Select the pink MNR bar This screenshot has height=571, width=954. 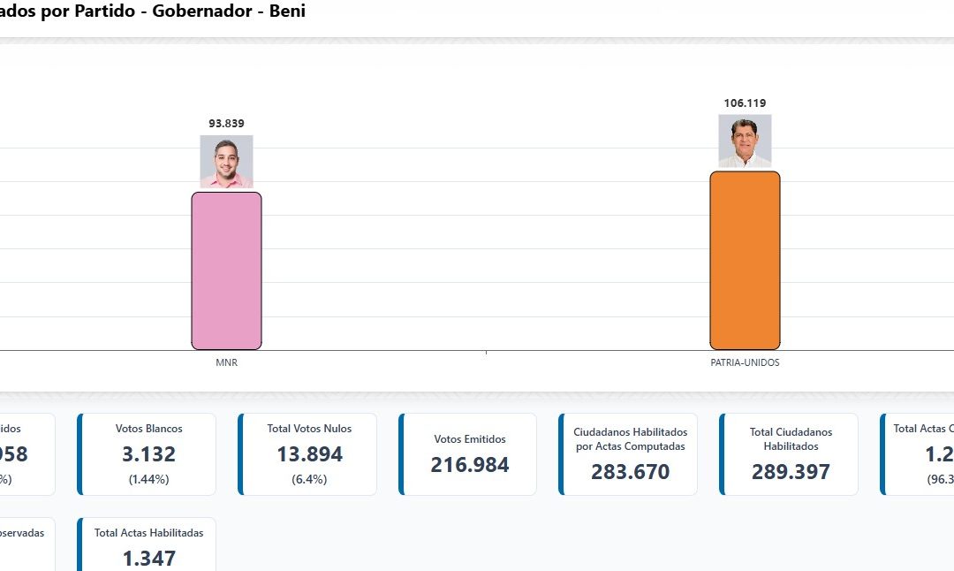pos(226,270)
